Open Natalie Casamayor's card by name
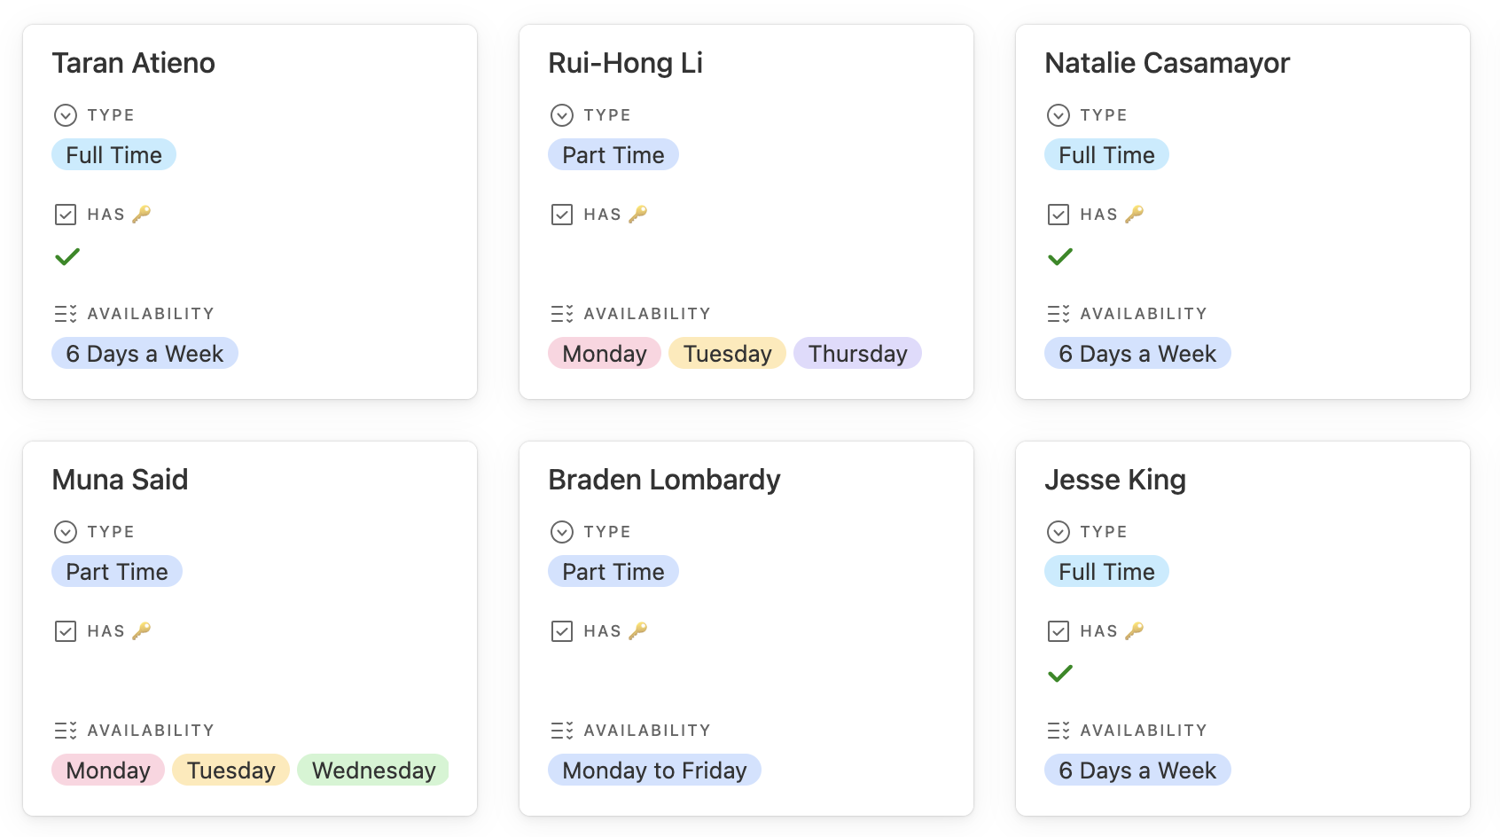The height and width of the screenshot is (837, 1500). (1167, 63)
